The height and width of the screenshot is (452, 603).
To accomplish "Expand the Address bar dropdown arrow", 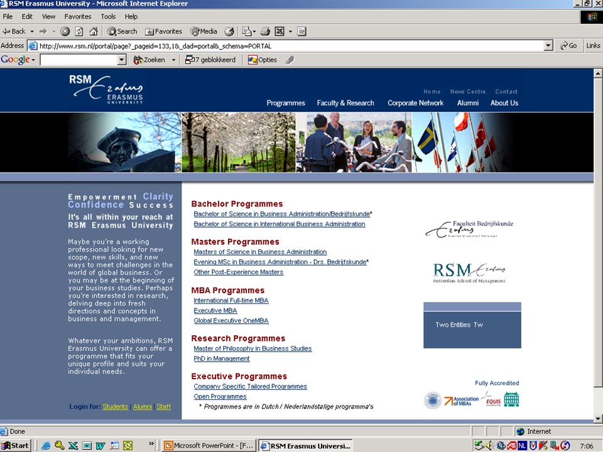I will coord(549,46).
